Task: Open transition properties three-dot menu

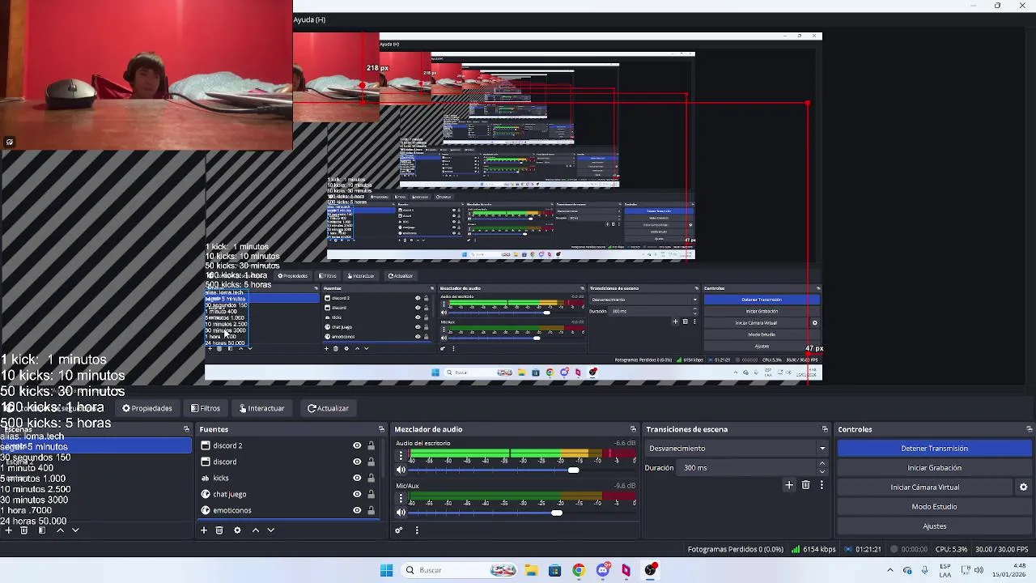Action: (822, 485)
